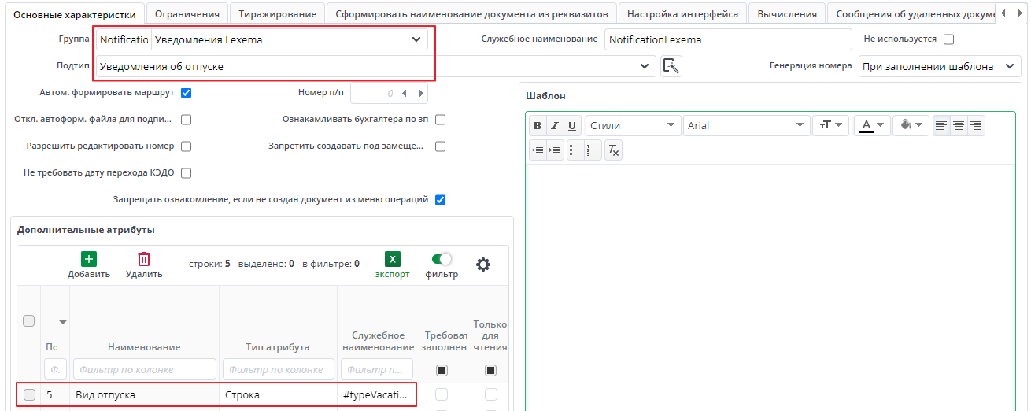Switch to Вычисления tab

[787, 14]
